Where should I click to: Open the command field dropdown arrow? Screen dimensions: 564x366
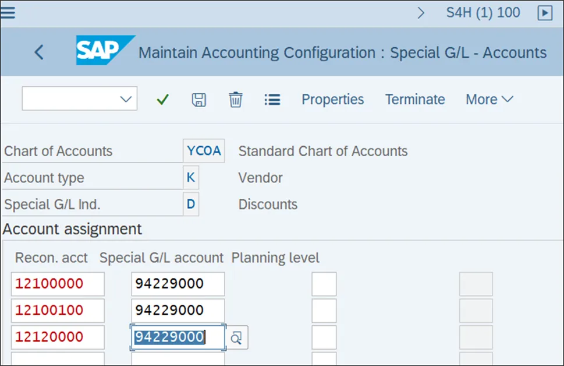point(125,99)
